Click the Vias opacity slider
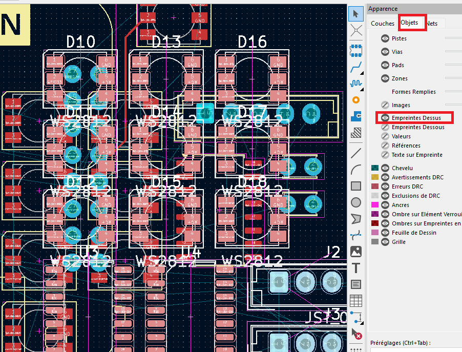Viewport: 462px width, 352px height. click(453, 51)
